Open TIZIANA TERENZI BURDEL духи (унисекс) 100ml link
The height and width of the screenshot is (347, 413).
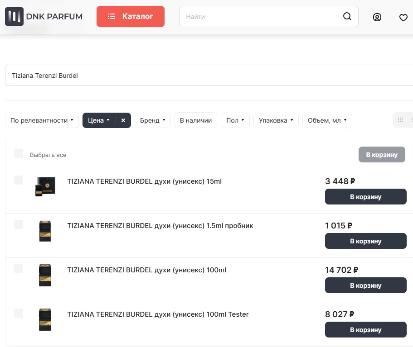coord(147,270)
